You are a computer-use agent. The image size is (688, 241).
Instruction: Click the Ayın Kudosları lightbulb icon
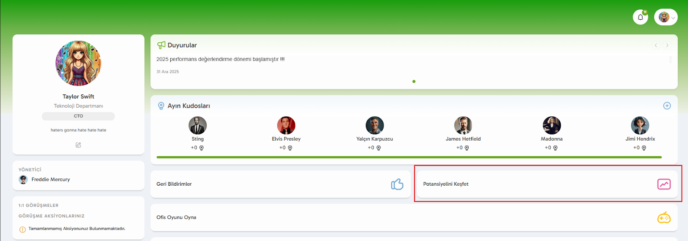pyautogui.click(x=161, y=106)
